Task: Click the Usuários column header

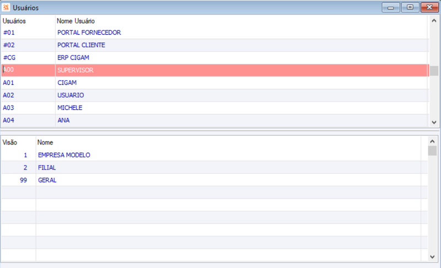Action: [x=14, y=21]
